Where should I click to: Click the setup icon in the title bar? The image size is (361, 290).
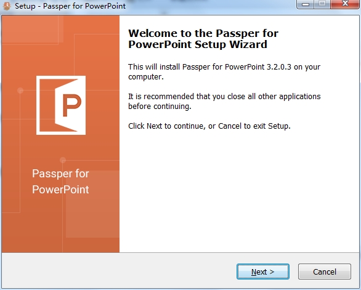pos(7,6)
